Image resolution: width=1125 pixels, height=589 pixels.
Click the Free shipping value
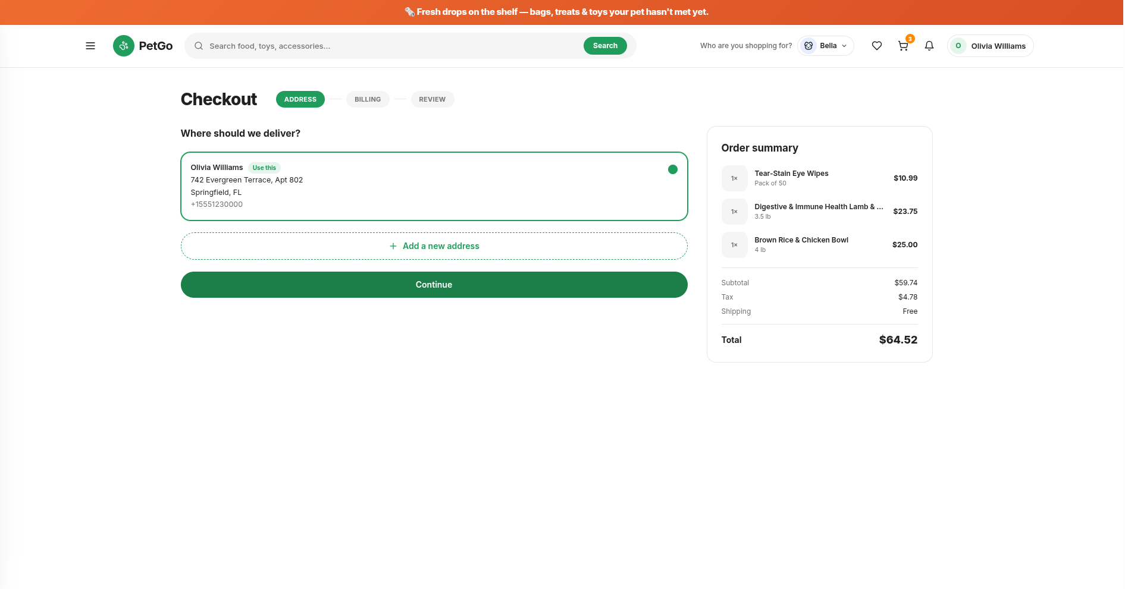click(910, 311)
